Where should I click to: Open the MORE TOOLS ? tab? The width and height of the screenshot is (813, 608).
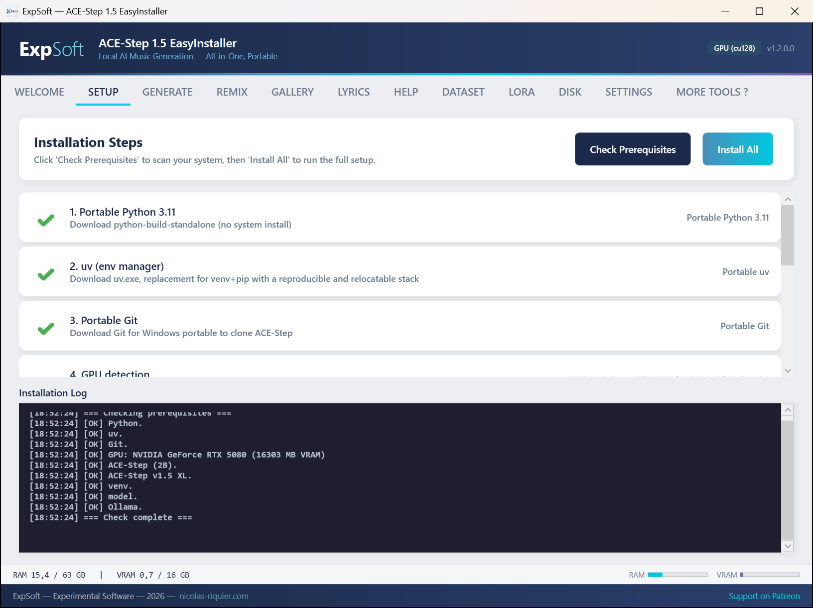coord(712,92)
